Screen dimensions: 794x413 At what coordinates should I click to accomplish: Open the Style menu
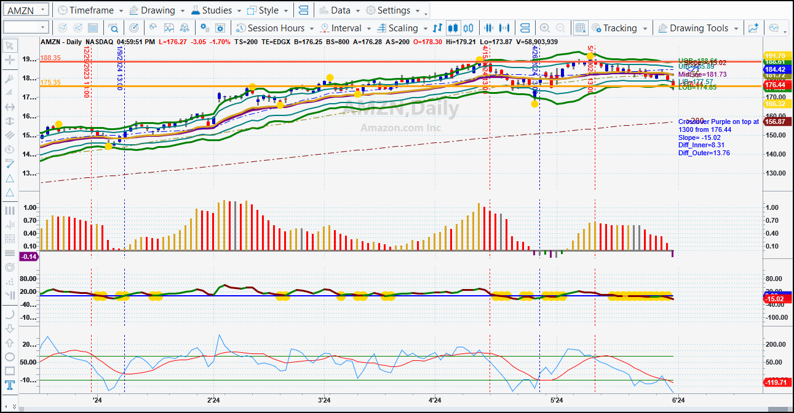coord(268,10)
